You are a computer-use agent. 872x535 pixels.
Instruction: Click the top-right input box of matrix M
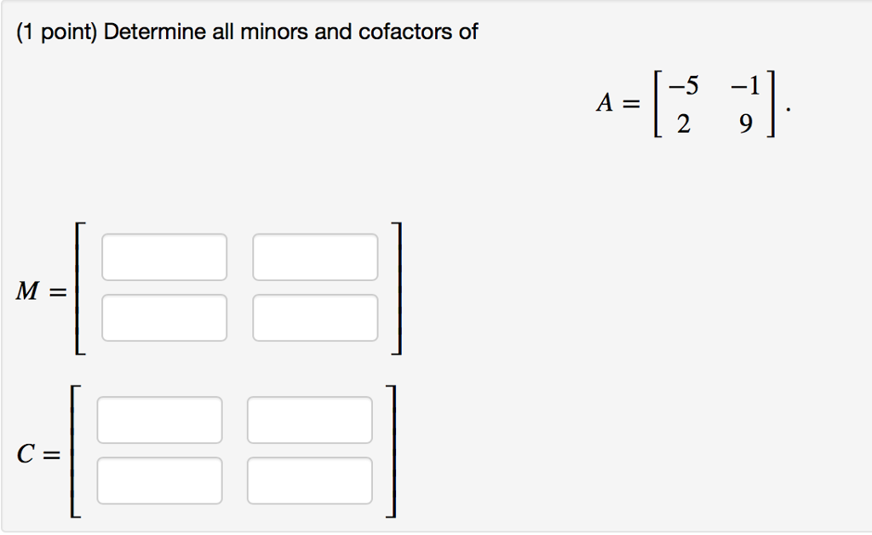pos(315,256)
